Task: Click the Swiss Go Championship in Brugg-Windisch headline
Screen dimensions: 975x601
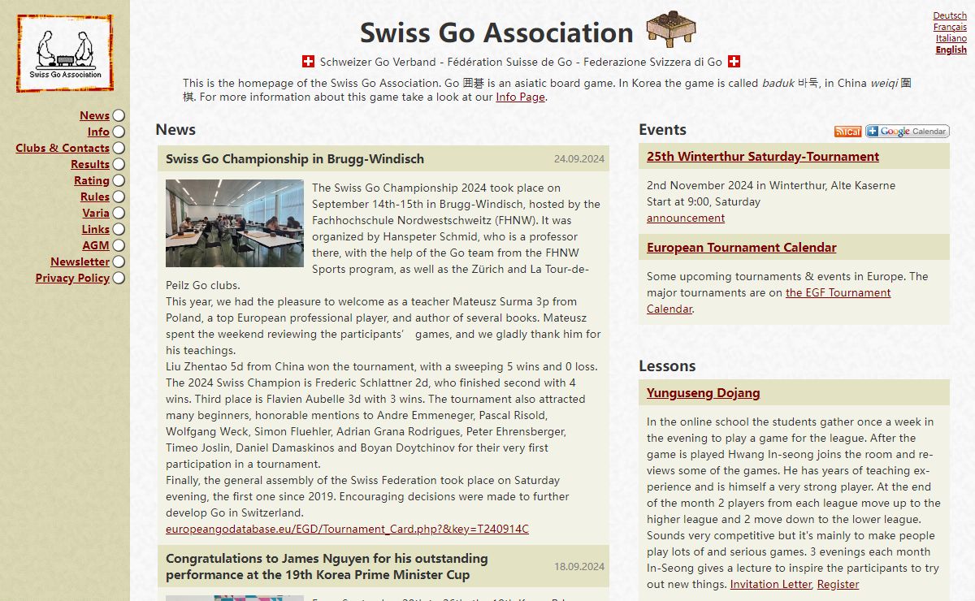Action: tap(295, 158)
